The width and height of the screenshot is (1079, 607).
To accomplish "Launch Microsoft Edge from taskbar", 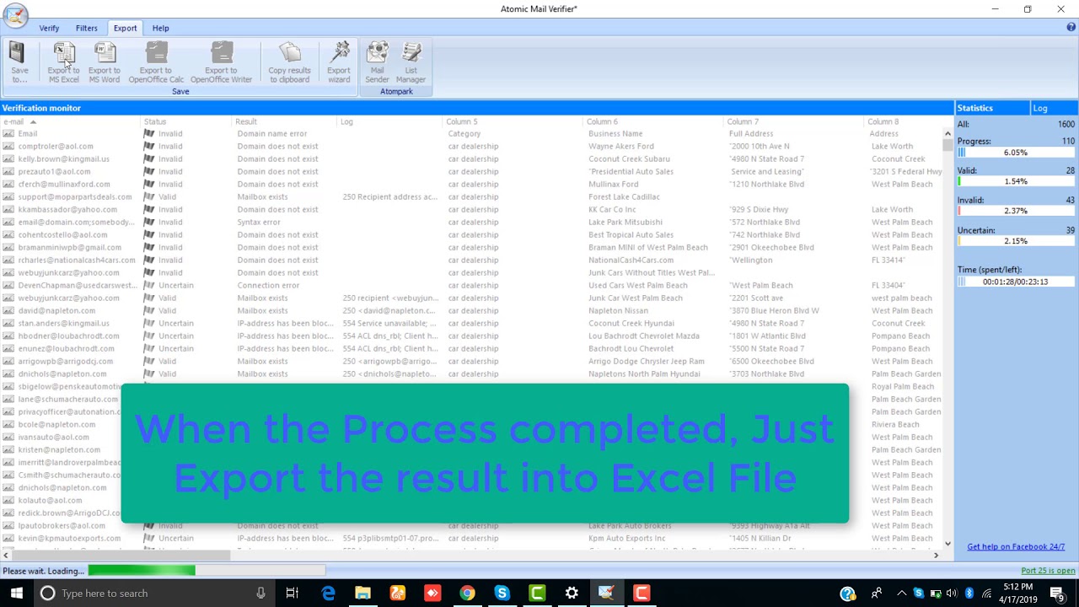I will 328,593.
